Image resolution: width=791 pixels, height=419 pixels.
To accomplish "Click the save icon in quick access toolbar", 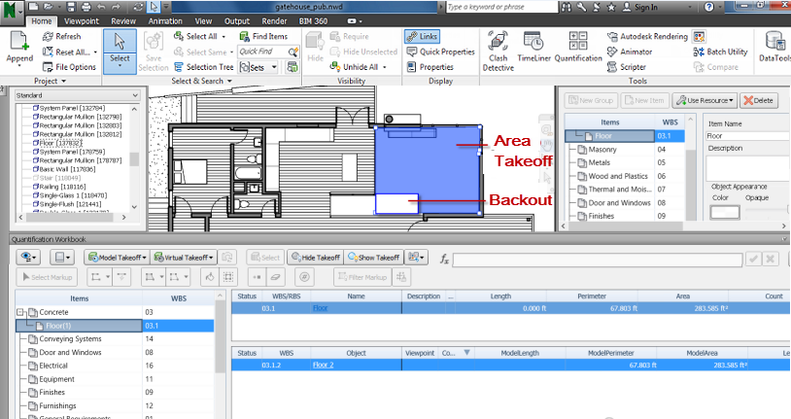I will (71, 7).
